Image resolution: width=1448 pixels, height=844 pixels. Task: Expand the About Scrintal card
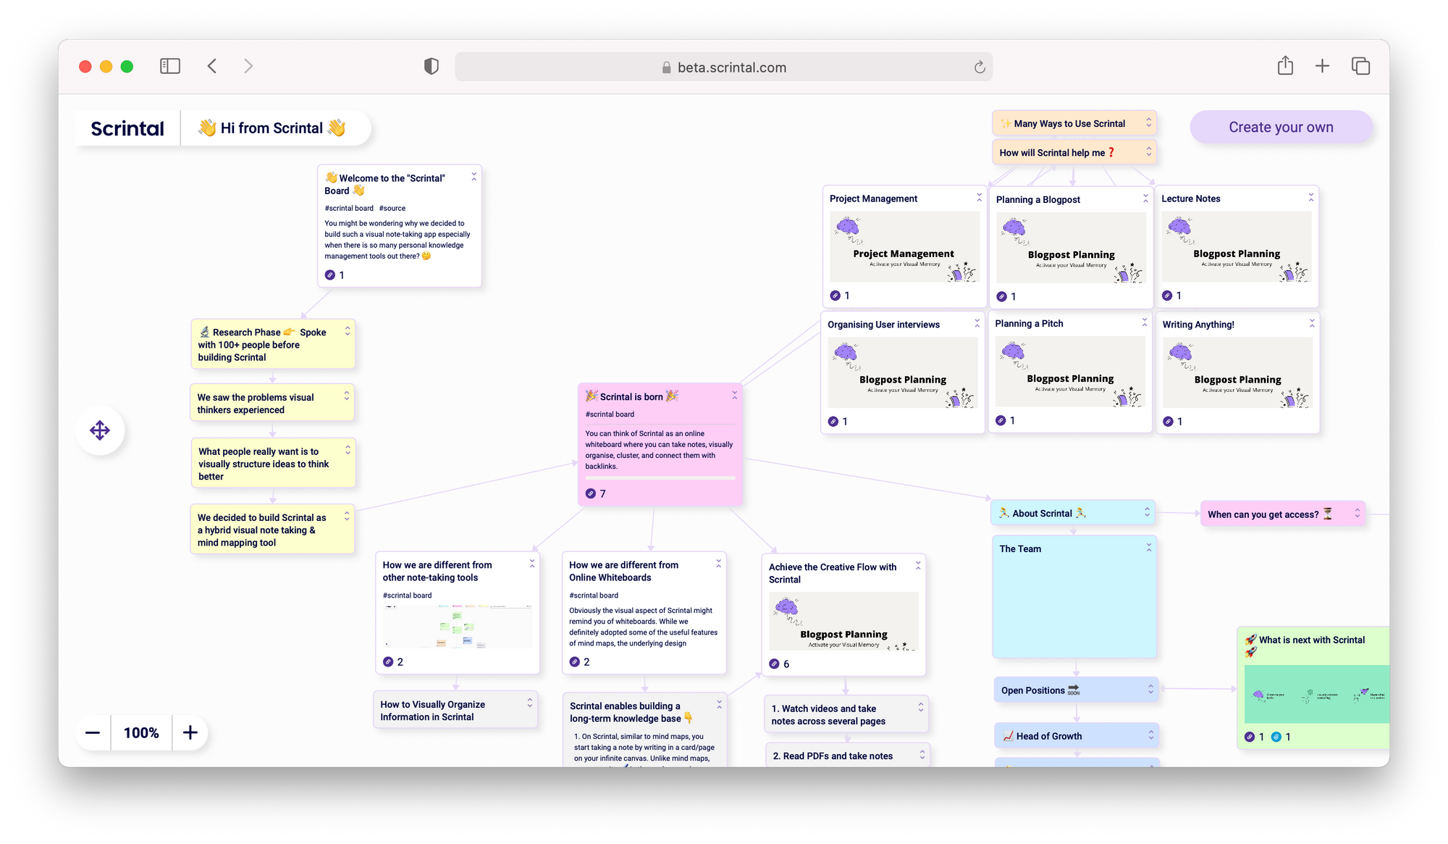[x=1147, y=512]
